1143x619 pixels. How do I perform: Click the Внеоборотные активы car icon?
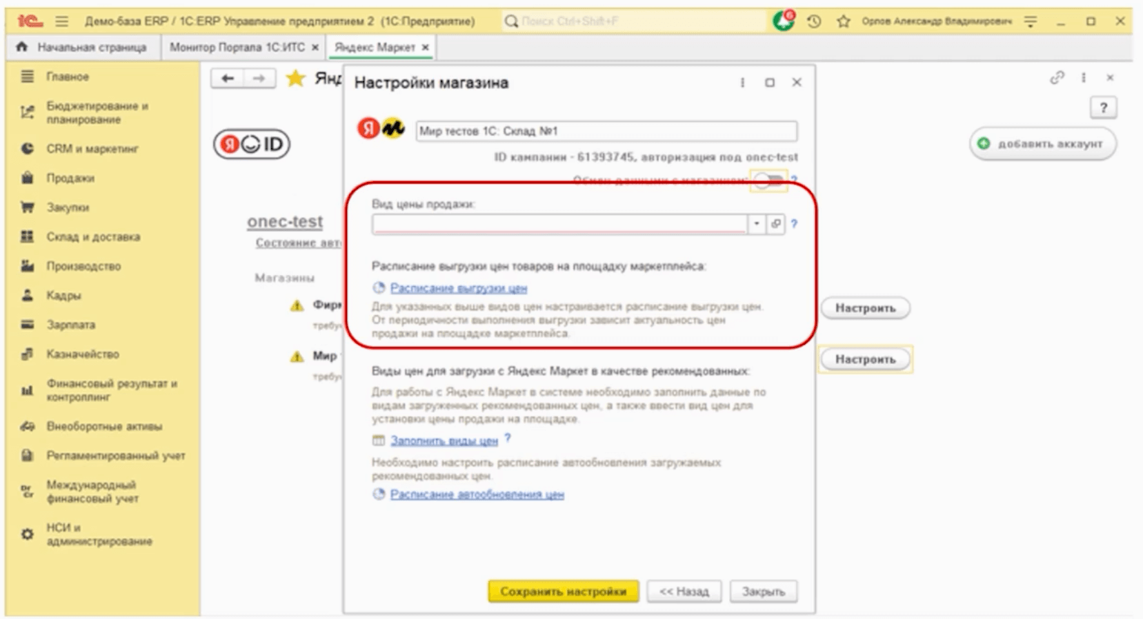[x=27, y=426]
